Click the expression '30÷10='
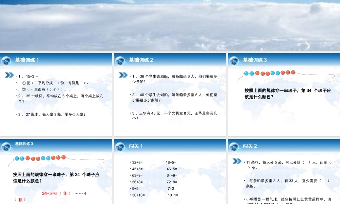The width and height of the screenshot is (340, 204). [137, 195]
